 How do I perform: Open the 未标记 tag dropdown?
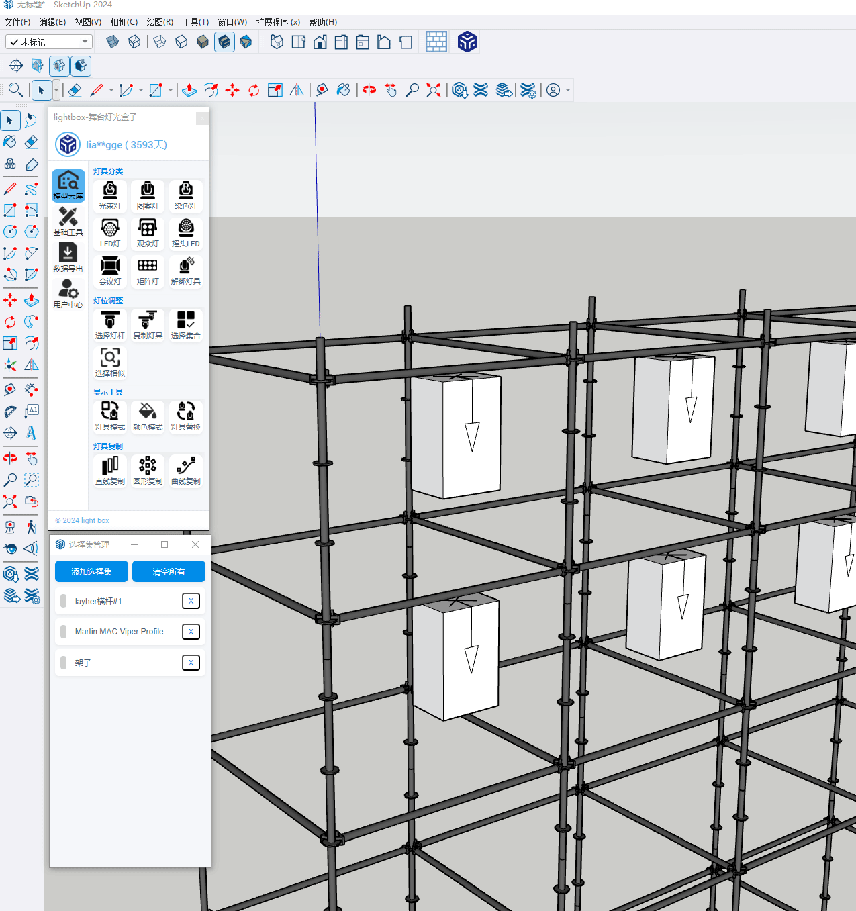[x=49, y=42]
